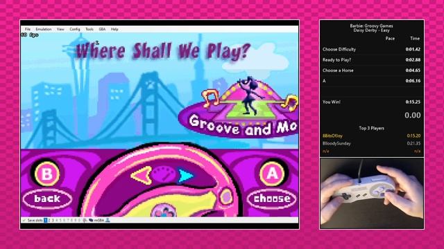Click leaderboard time 0:21.35
This screenshot has width=444, height=249.
(x=413, y=143)
